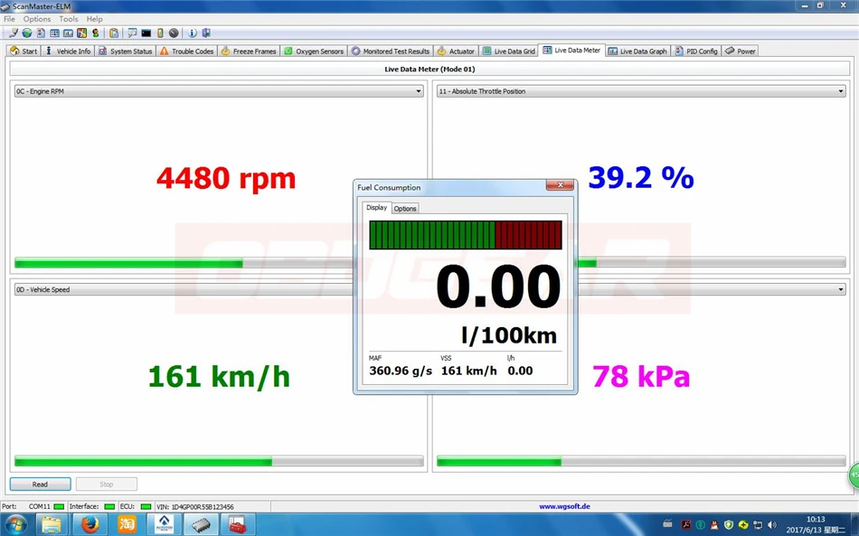The image size is (859, 536).
Task: Switch to the Start tab
Action: coord(24,51)
